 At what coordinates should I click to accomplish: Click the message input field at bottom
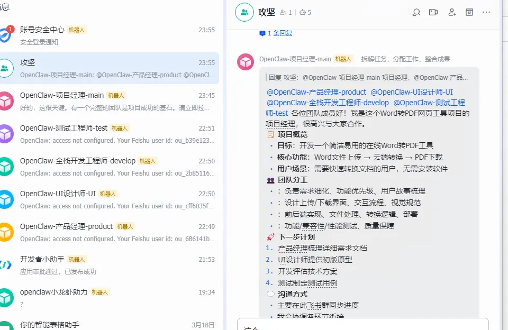(x=363, y=325)
